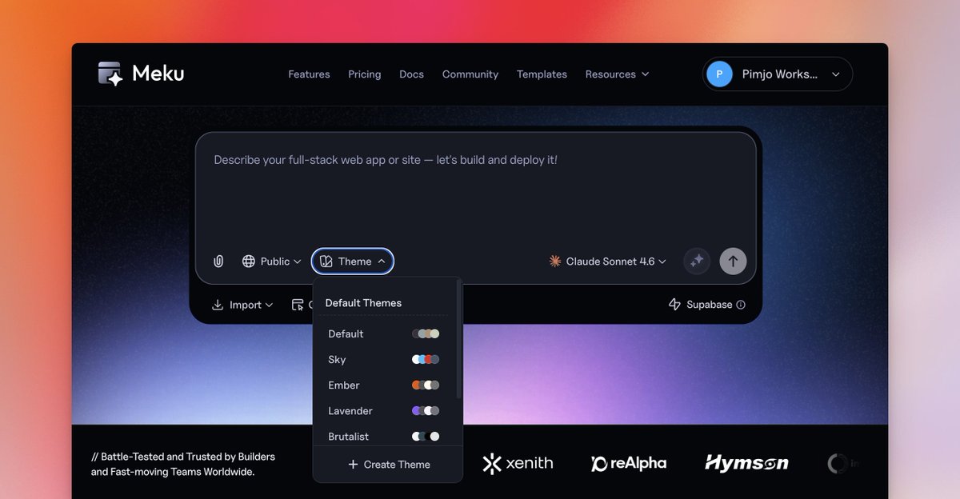Collapse the Theme dropdown

tap(353, 261)
